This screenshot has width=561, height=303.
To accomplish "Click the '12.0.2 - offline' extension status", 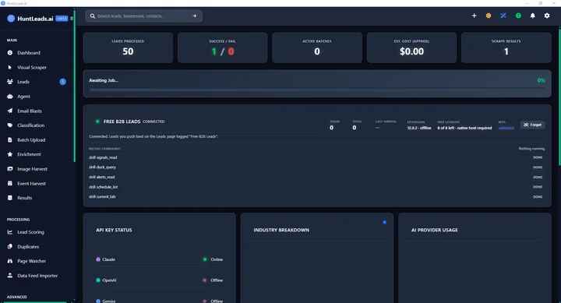I will coord(419,128).
